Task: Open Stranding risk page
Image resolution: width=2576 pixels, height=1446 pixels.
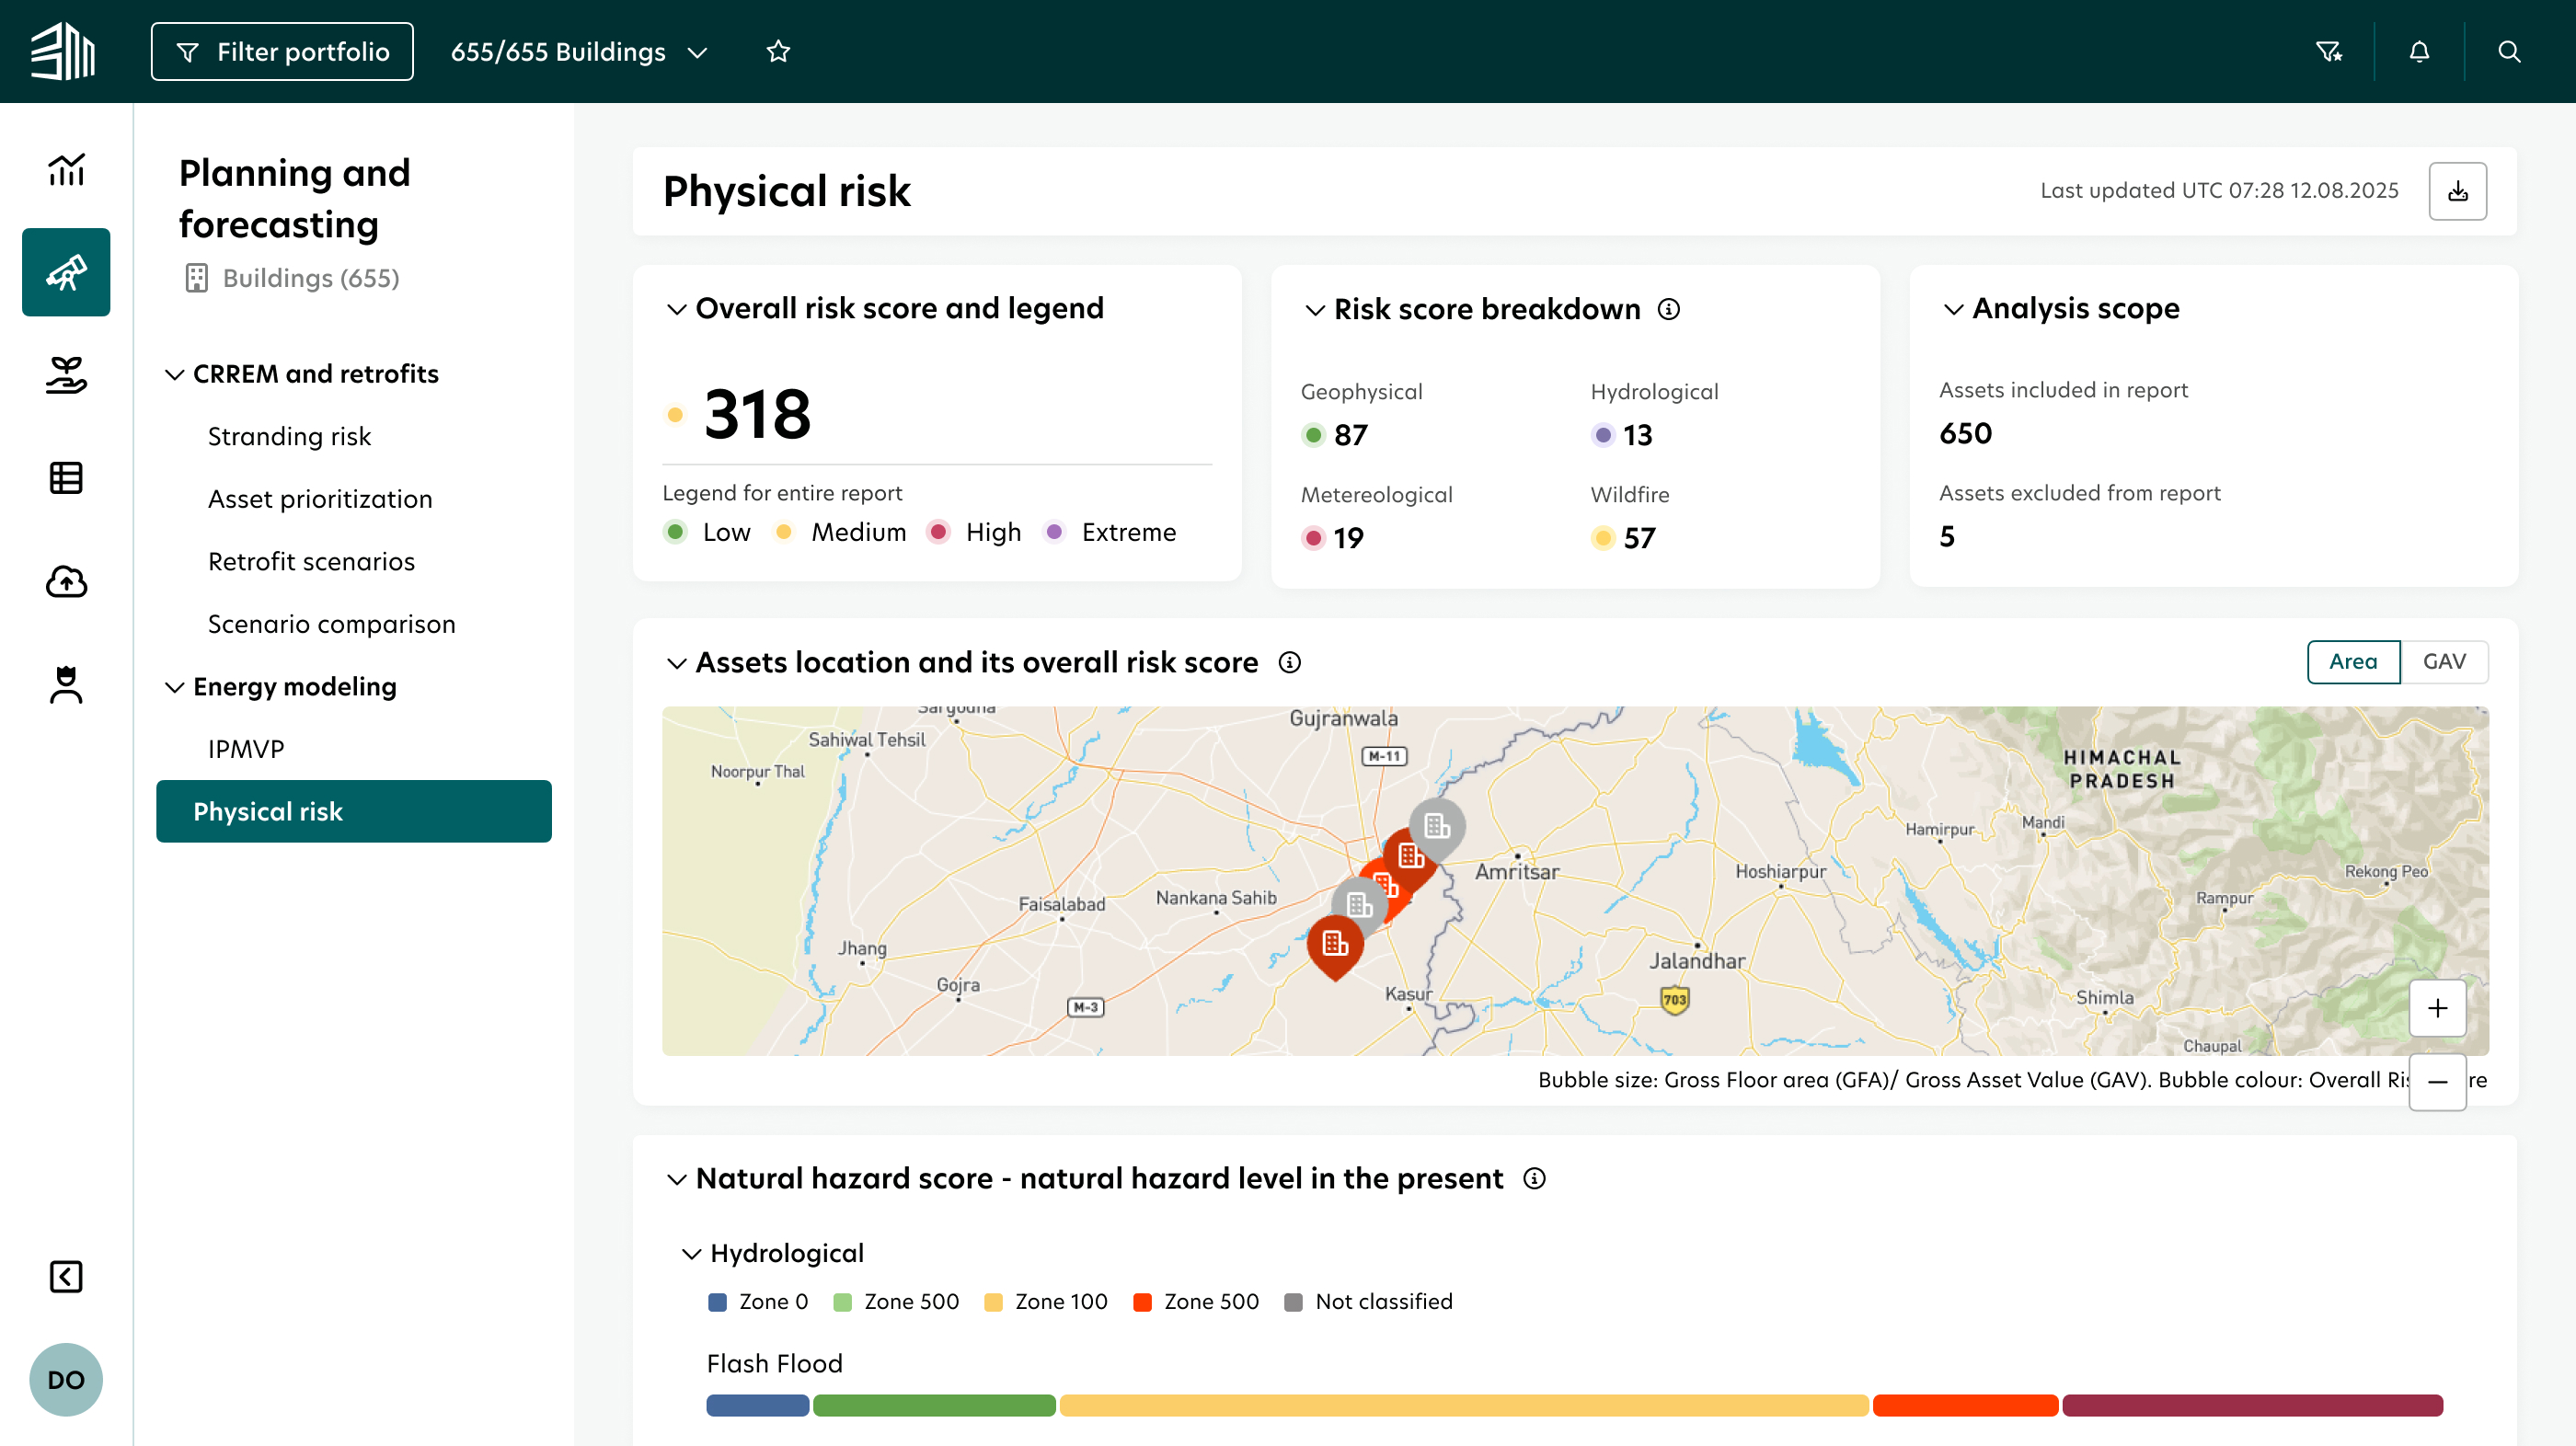Action: pos(289,436)
